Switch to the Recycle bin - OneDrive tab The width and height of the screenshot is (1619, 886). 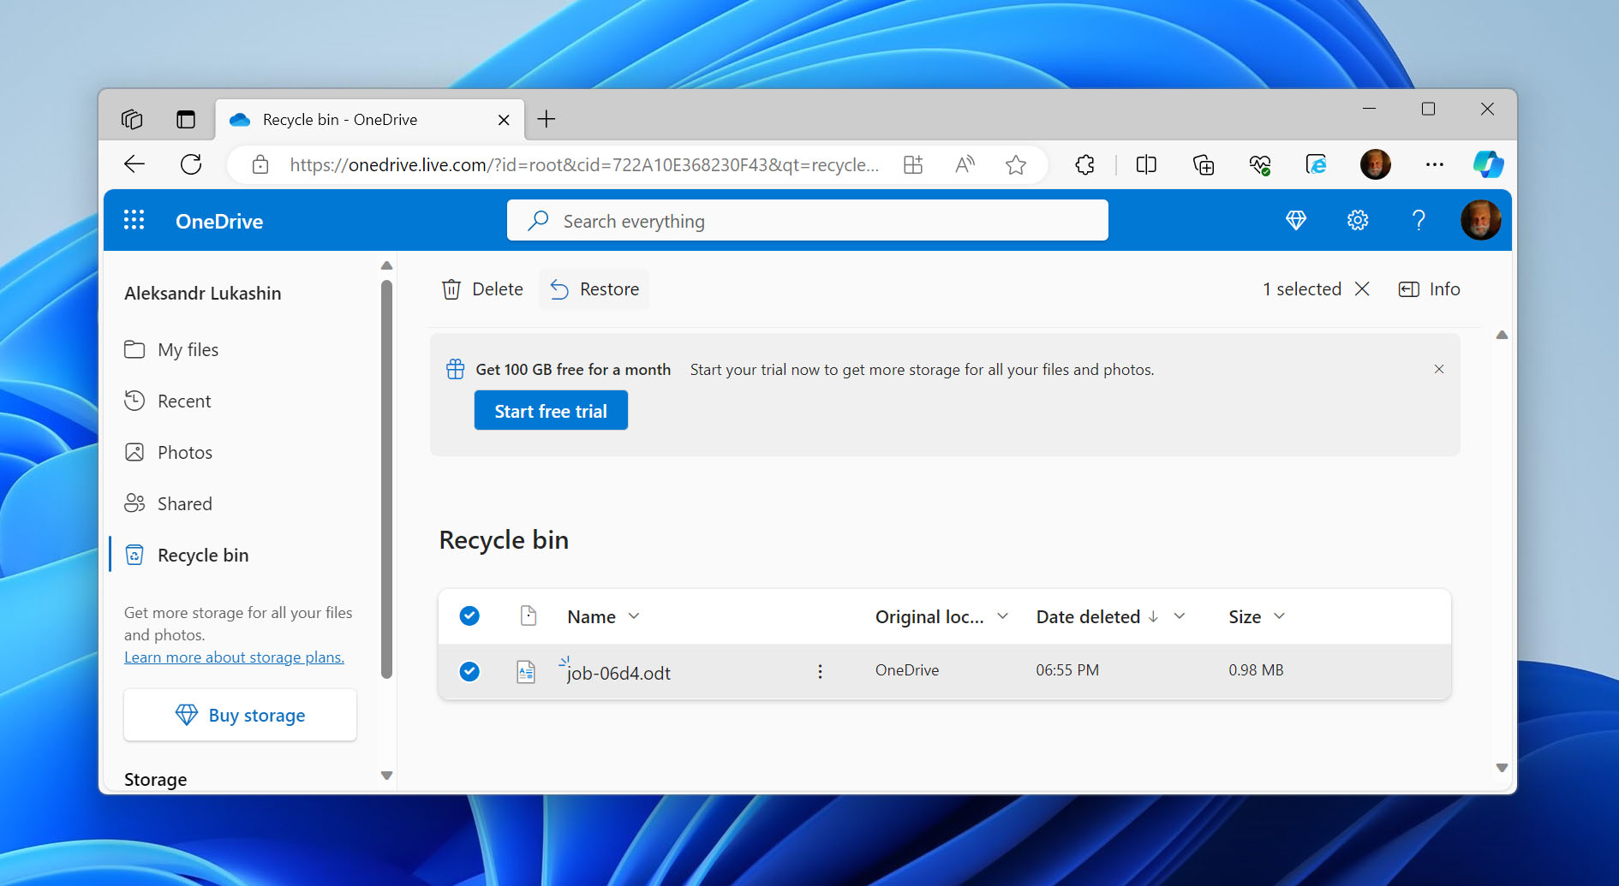[x=370, y=119]
